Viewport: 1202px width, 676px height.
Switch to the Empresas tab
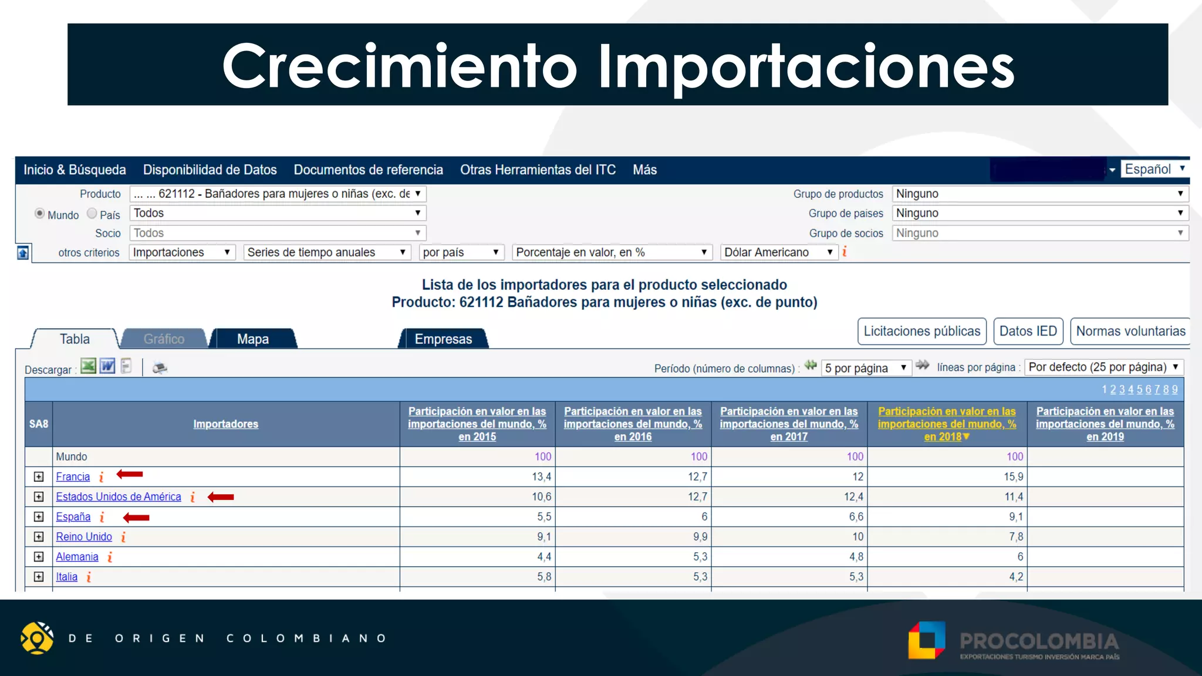pos(443,339)
